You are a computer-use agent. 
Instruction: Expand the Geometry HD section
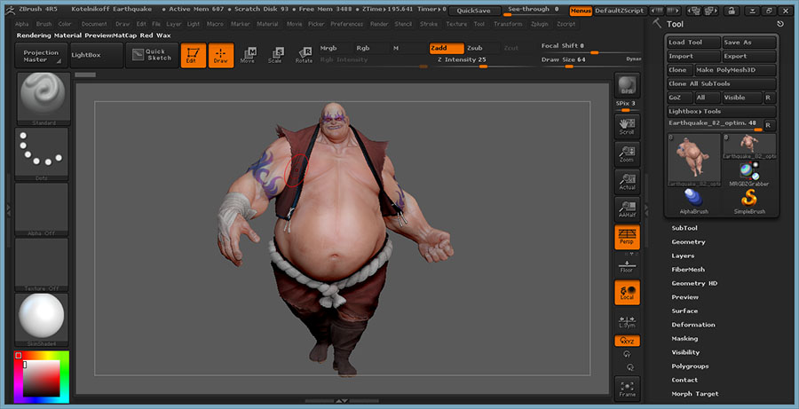pyautogui.click(x=694, y=283)
